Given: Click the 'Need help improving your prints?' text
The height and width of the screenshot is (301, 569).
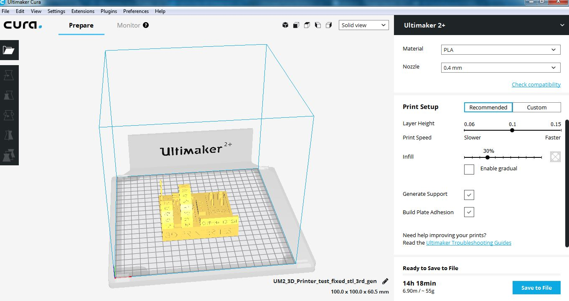Looking at the screenshot, I should coord(445,235).
